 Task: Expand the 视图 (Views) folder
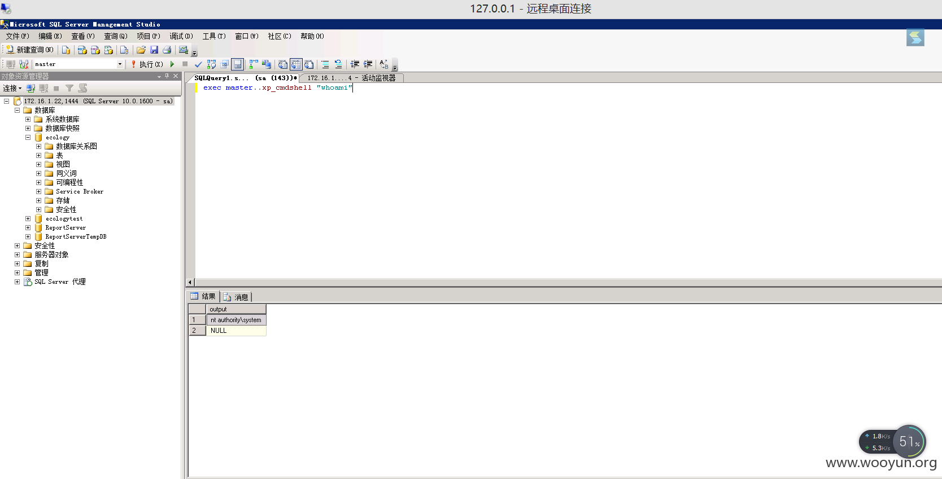click(x=38, y=164)
